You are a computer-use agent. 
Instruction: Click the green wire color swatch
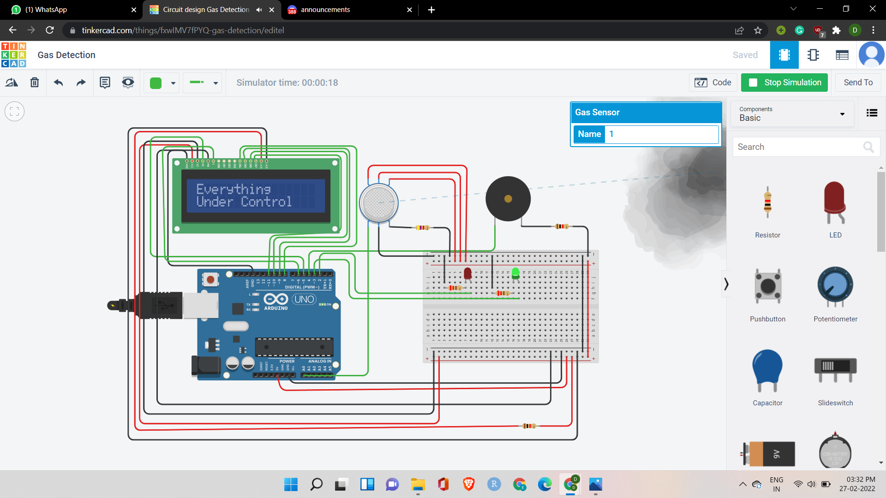[156, 83]
